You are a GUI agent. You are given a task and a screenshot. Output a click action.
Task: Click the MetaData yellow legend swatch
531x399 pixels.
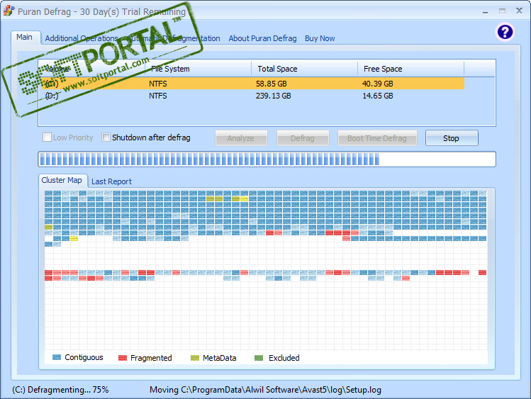click(x=195, y=358)
